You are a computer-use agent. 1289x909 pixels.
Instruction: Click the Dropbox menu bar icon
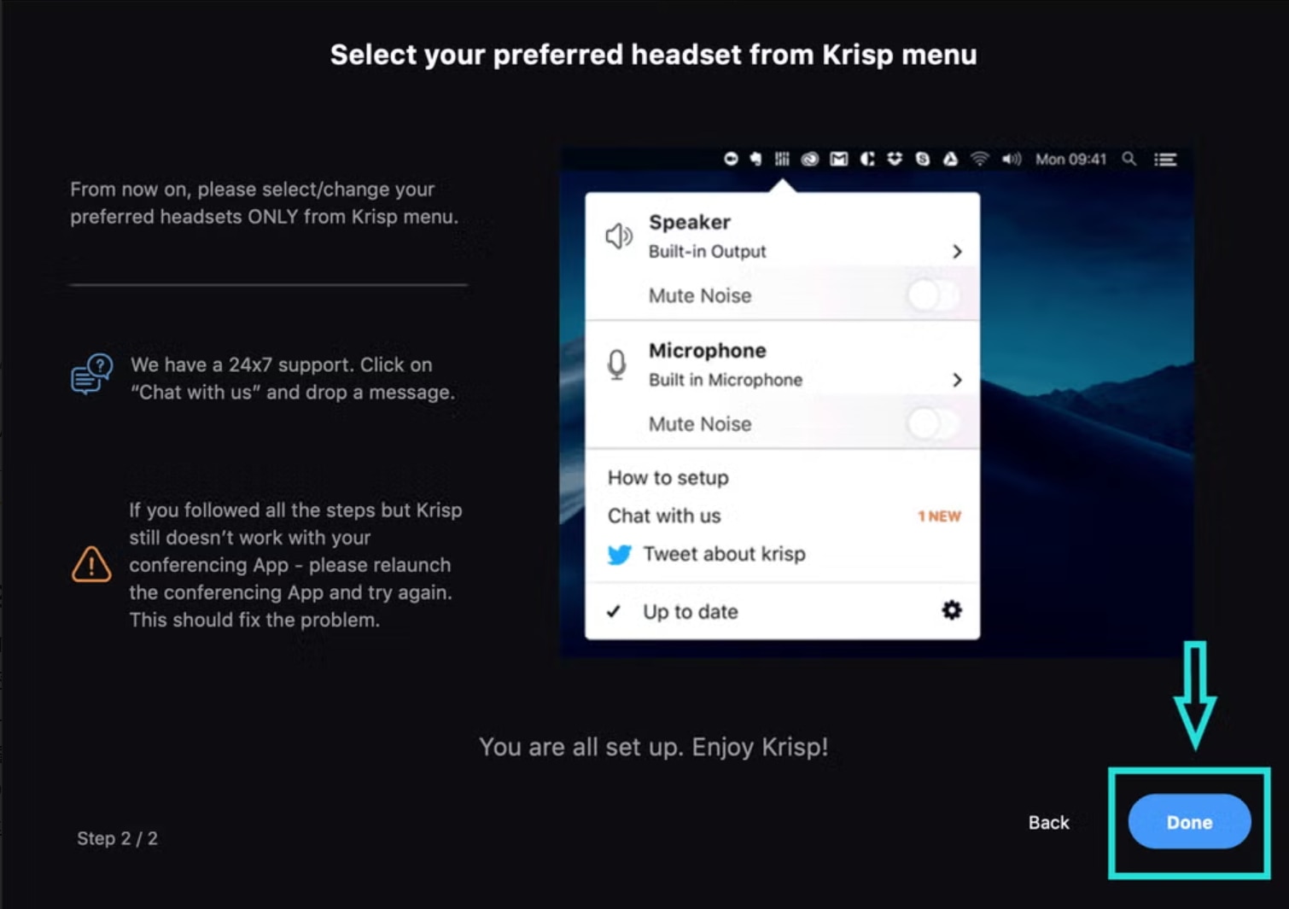[x=895, y=159]
